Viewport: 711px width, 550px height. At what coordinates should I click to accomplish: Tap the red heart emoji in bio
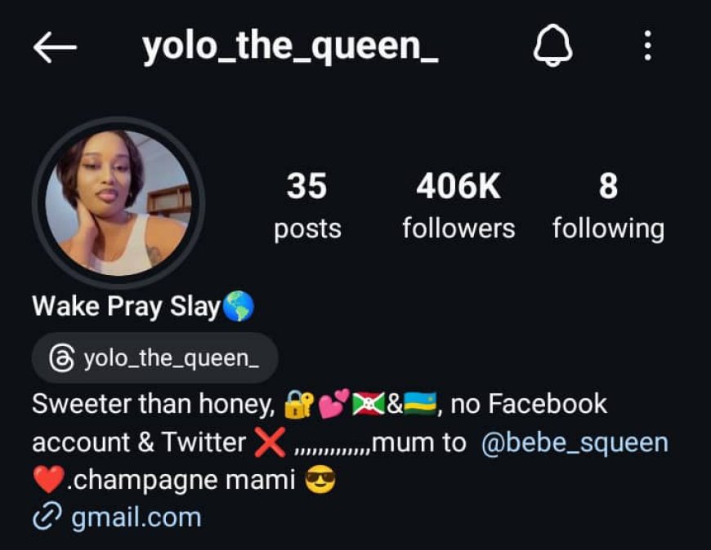tap(48, 479)
